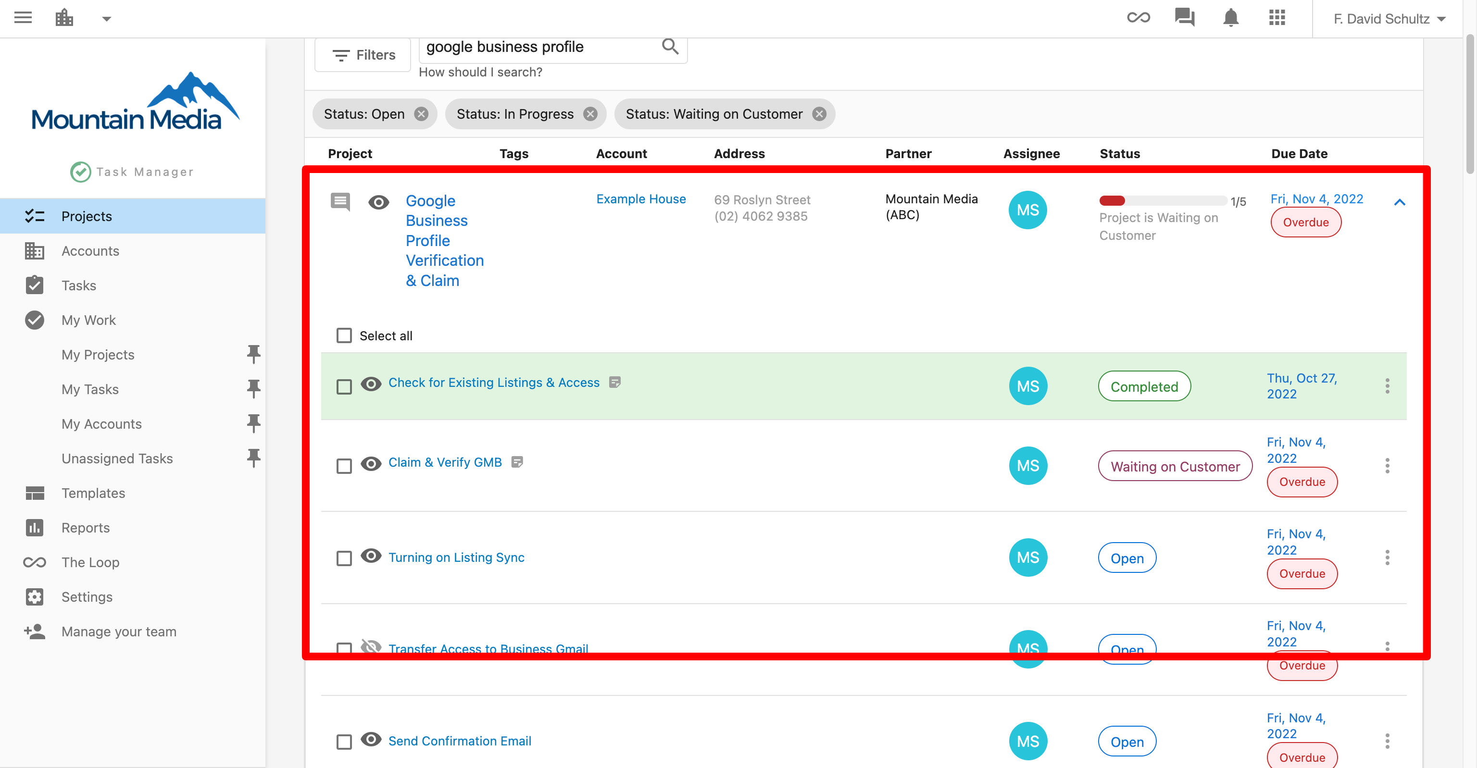Open the note icon on Claim & Verify GMB
The image size is (1477, 768).
(517, 462)
